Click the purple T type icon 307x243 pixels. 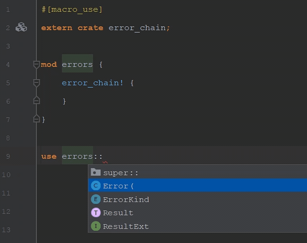[96, 212]
